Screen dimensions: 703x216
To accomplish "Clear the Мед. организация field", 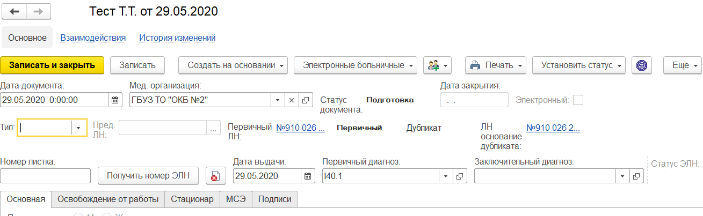I will [x=292, y=100].
